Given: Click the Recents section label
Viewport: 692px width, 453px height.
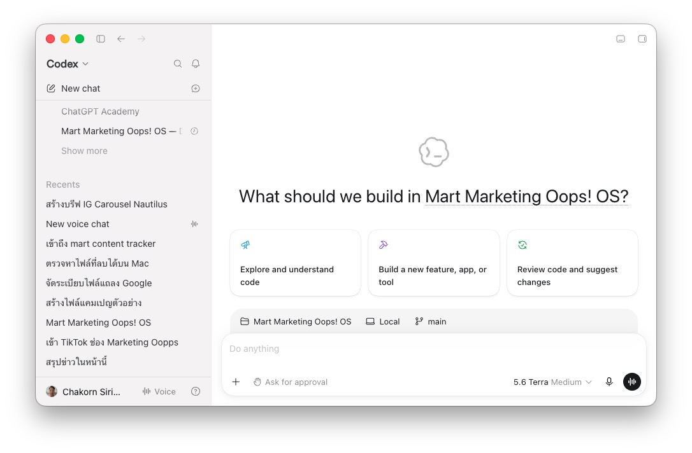Looking at the screenshot, I should [62, 185].
